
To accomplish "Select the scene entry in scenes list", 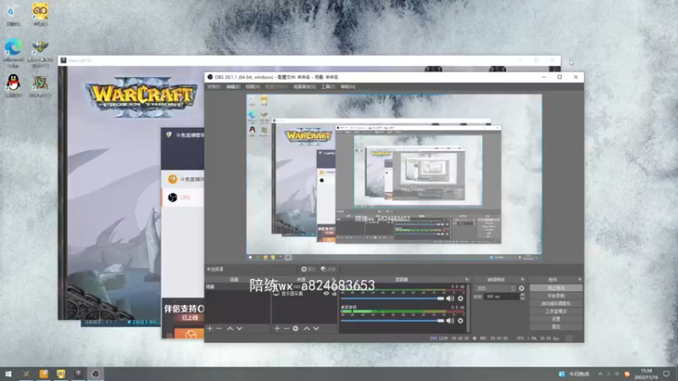I will pyautogui.click(x=237, y=287).
